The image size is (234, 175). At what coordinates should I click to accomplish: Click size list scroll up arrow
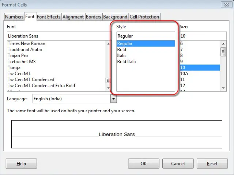tap(223, 44)
